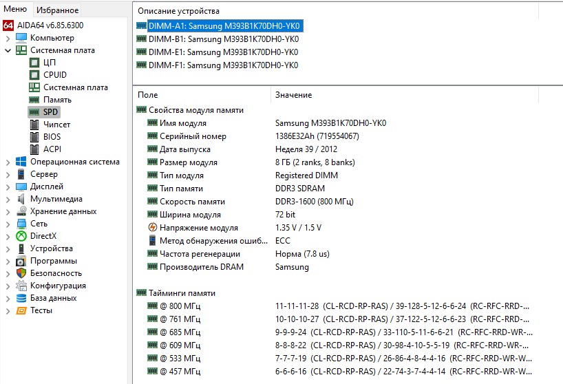Switch to the Избранное tab
Image resolution: width=563 pixels, height=384 pixels.
tap(57, 10)
